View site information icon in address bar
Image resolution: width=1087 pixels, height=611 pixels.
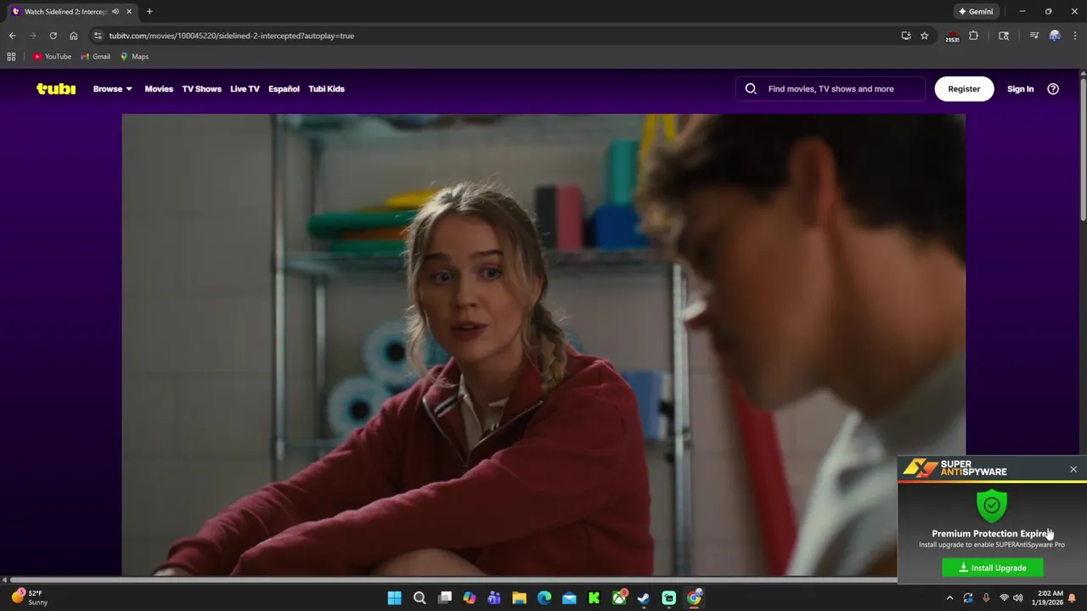coord(98,36)
